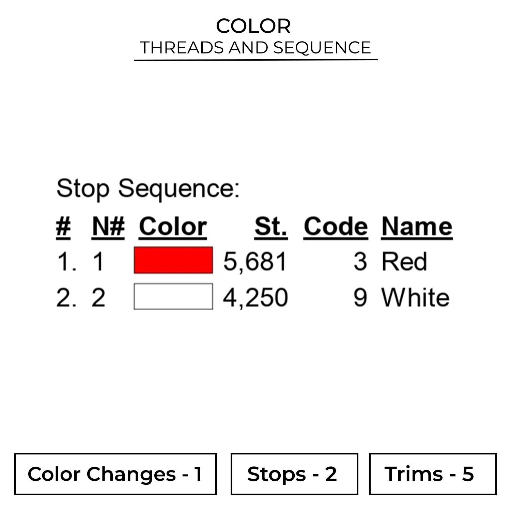Click the THREADS AND SEQUENCE subtitle

point(255,47)
